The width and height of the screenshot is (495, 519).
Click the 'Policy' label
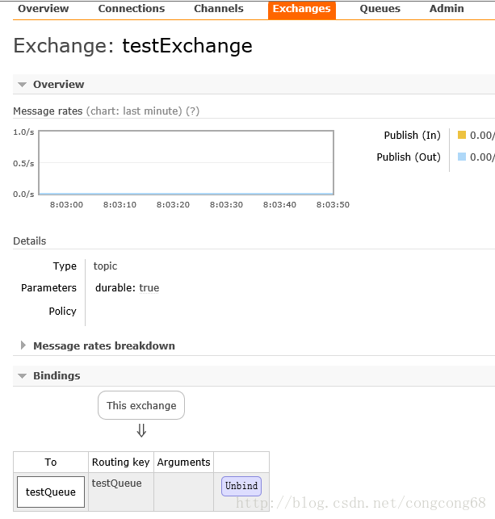(x=62, y=311)
